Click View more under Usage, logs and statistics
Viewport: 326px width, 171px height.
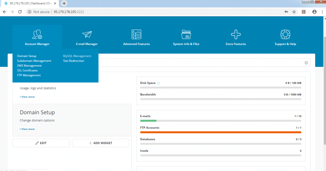click(27, 97)
